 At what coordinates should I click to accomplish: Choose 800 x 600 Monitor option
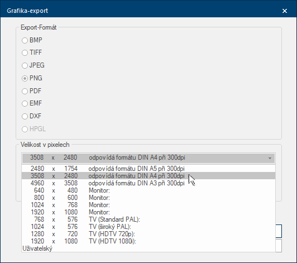pyautogui.click(x=148, y=198)
